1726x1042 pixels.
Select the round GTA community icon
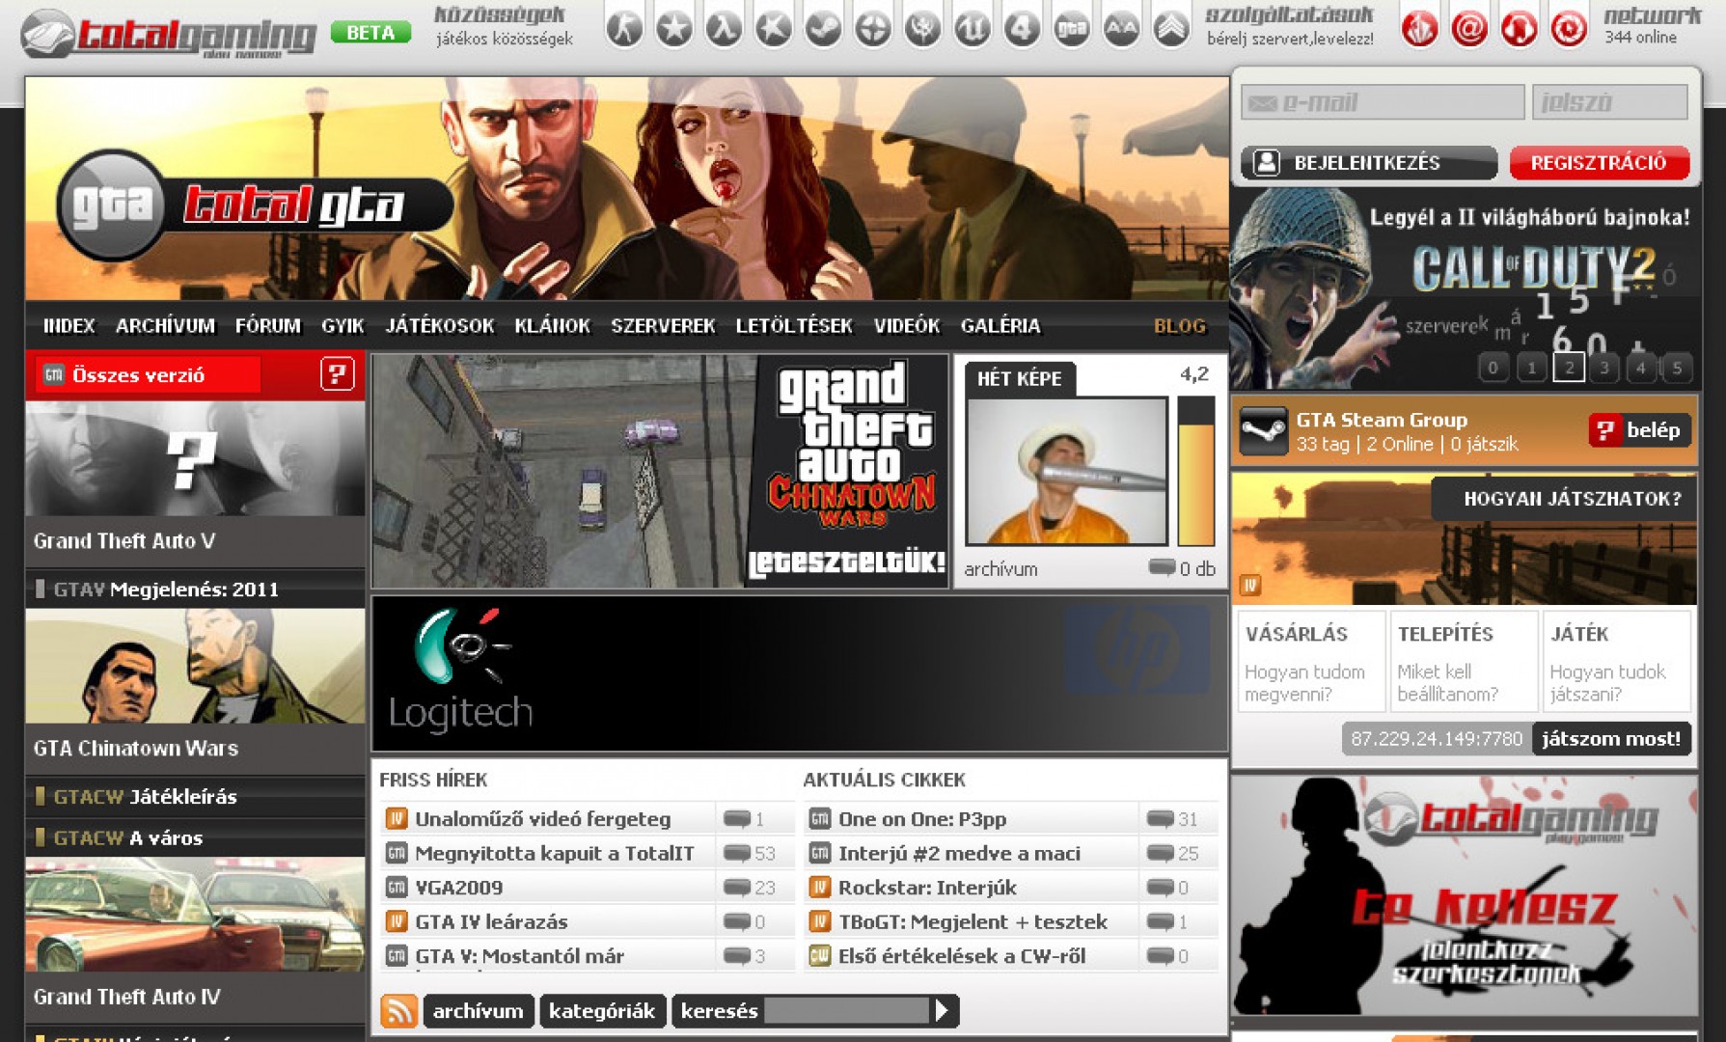coord(1072,29)
